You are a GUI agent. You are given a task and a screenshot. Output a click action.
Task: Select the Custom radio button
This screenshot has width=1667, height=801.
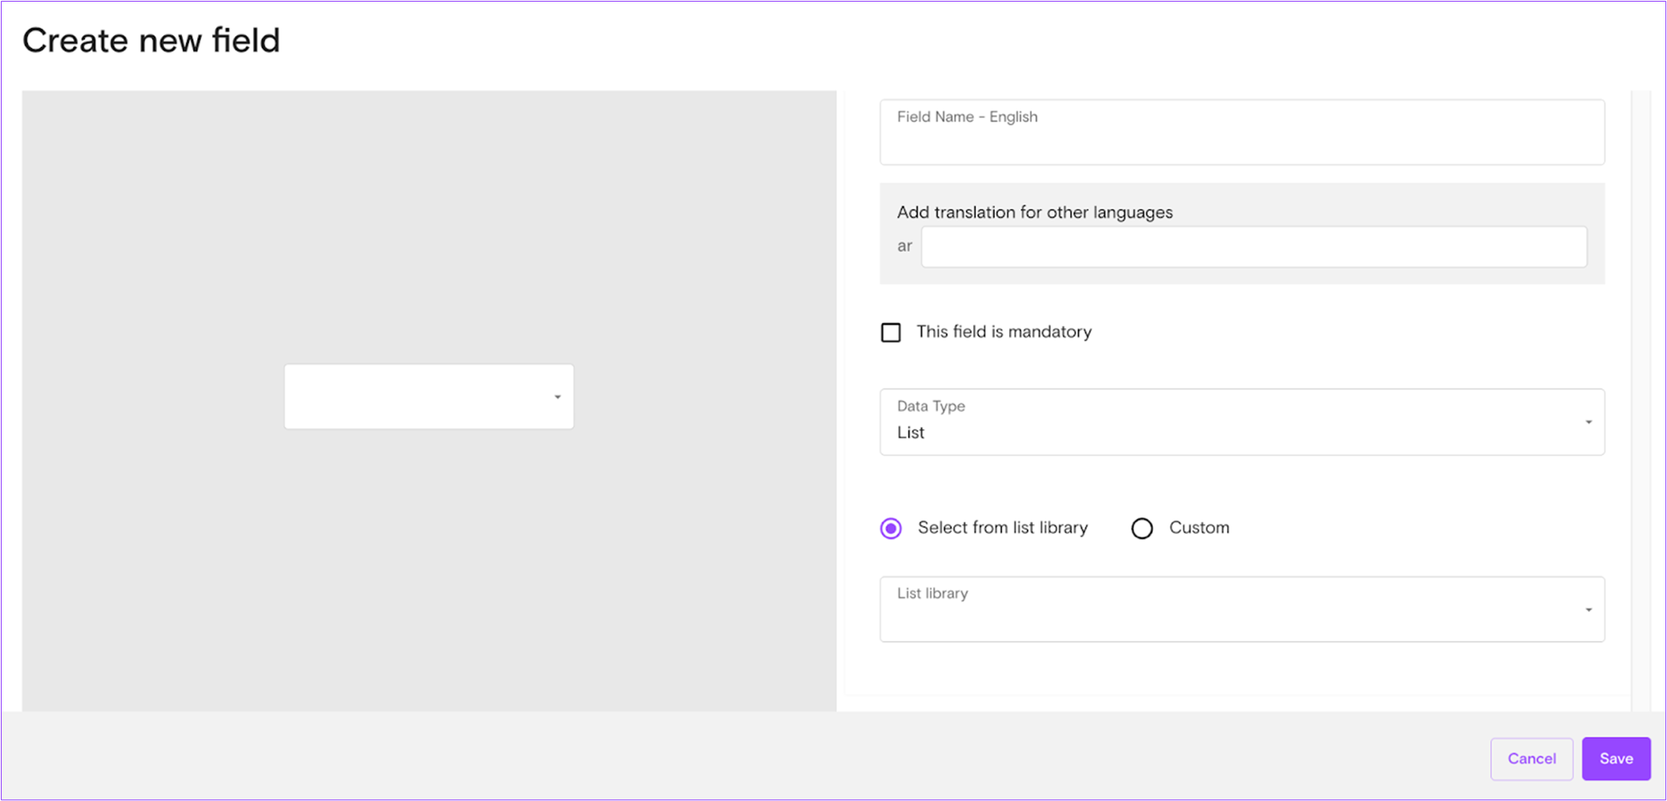[1142, 527]
